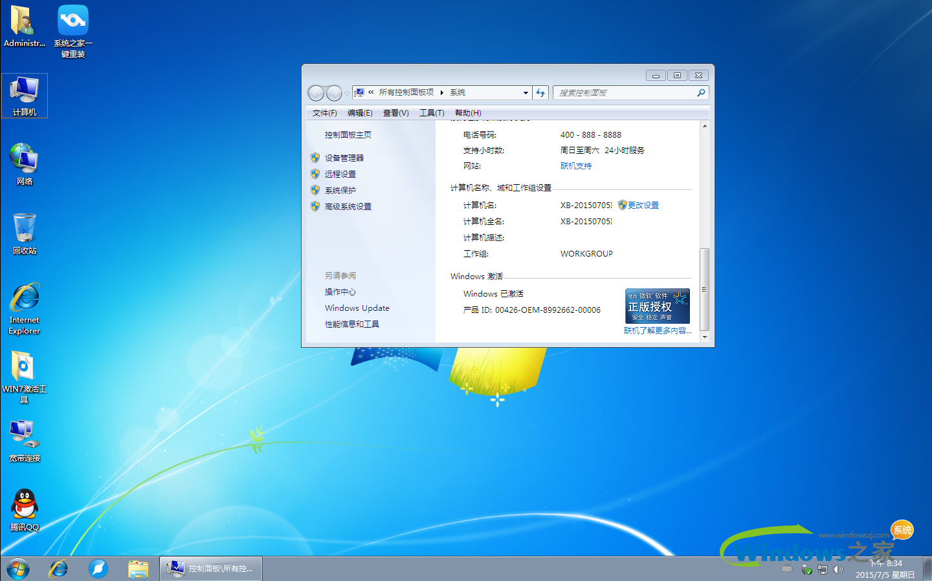Open Windows Update from the sidebar
This screenshot has width=932, height=581.
(357, 308)
